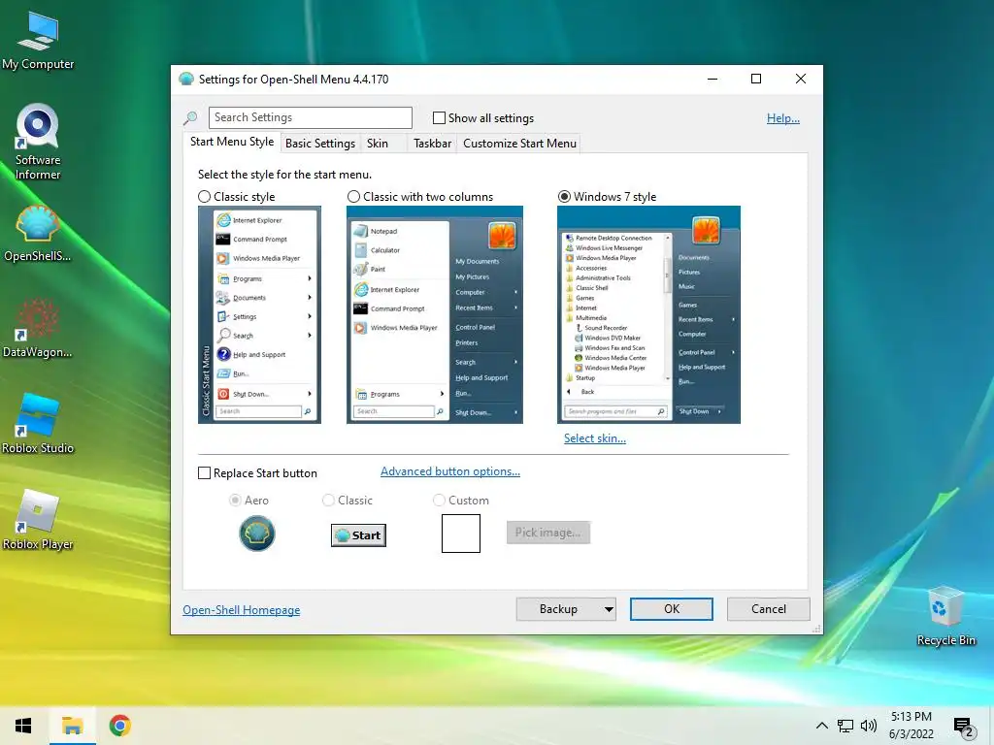Click the Backup button
This screenshot has height=745, width=994.
coord(558,609)
